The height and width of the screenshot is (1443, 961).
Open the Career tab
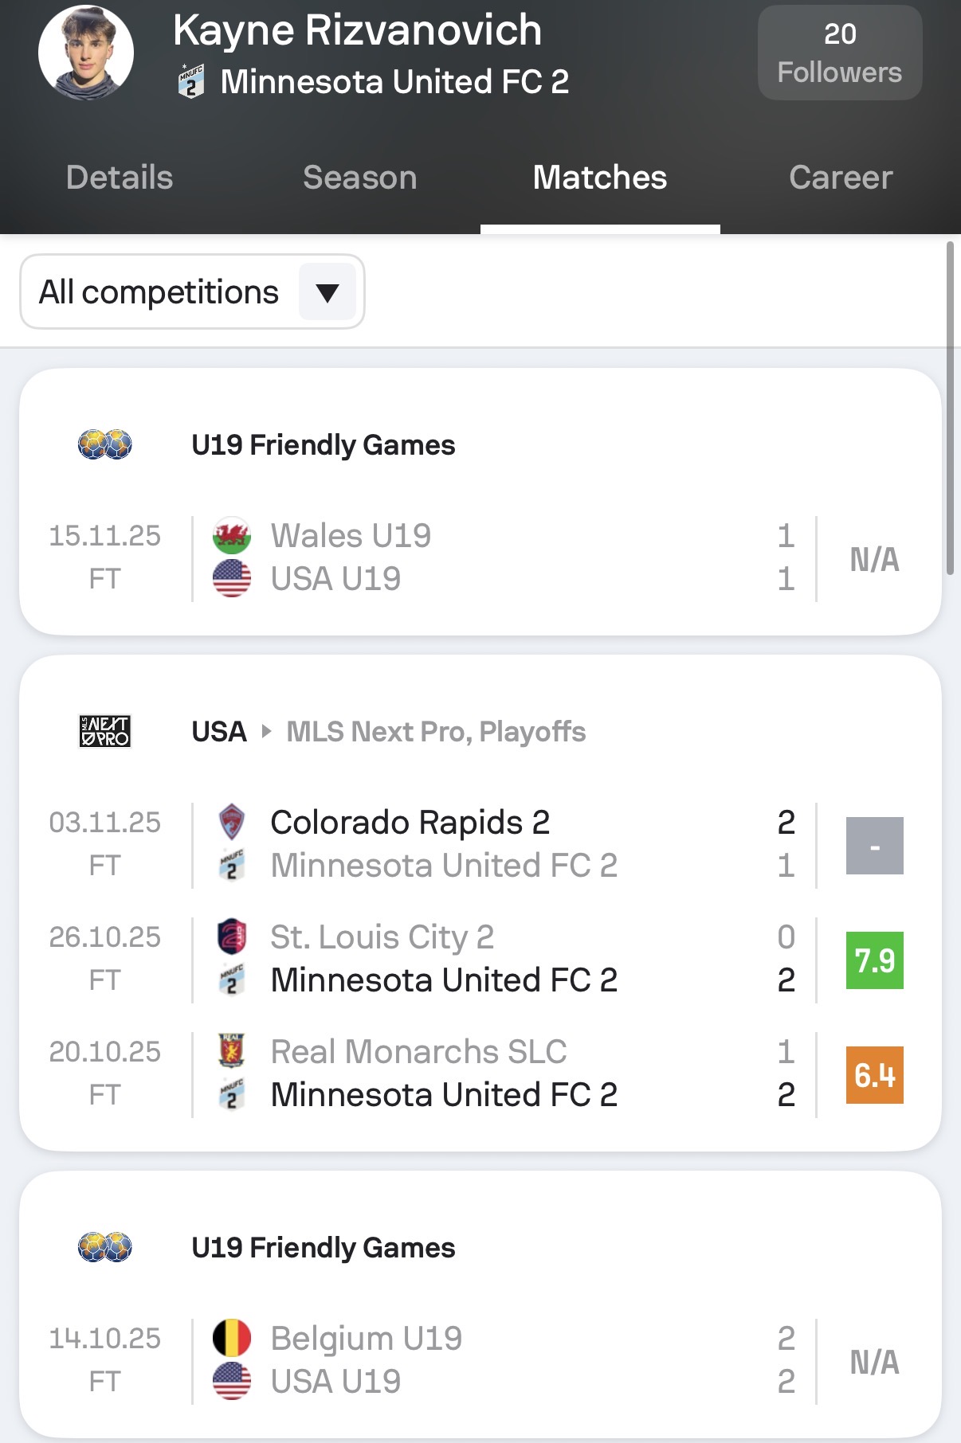(x=841, y=178)
